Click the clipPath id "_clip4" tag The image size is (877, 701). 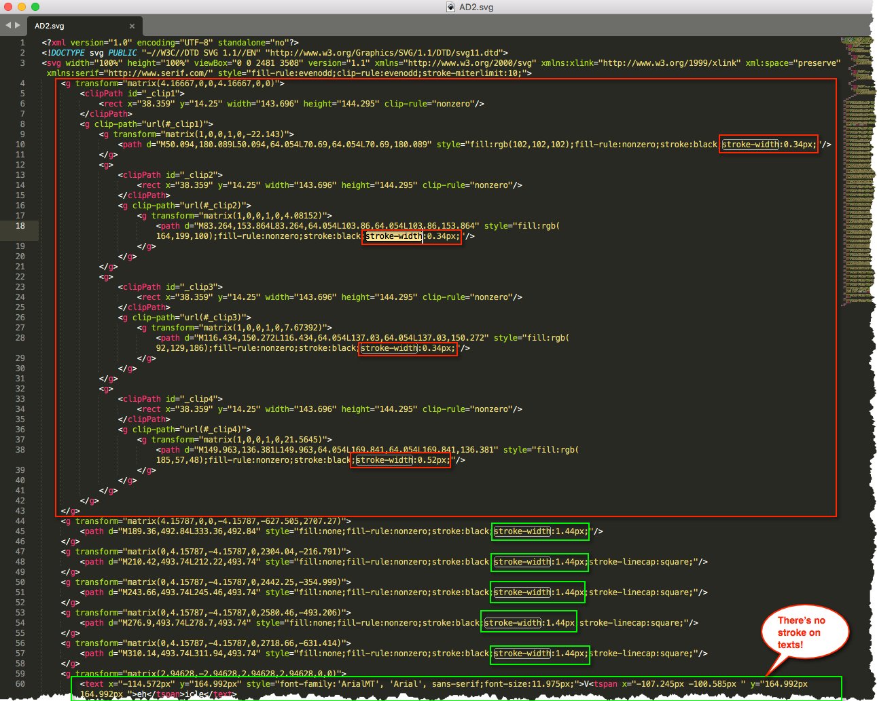(x=170, y=399)
